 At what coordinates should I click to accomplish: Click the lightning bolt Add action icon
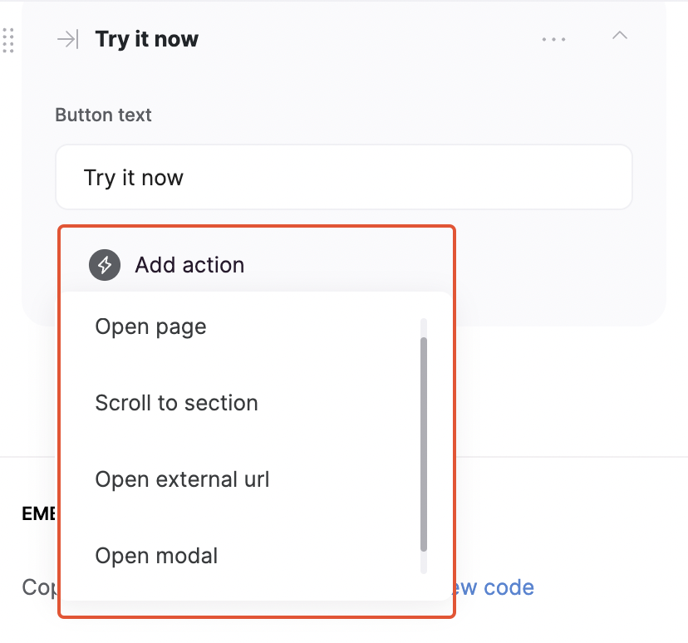(105, 264)
